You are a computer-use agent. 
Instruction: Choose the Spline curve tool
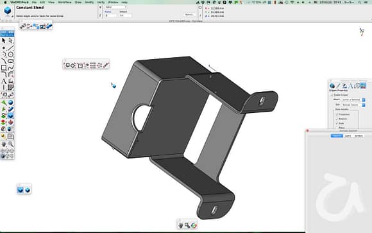coord(11,67)
